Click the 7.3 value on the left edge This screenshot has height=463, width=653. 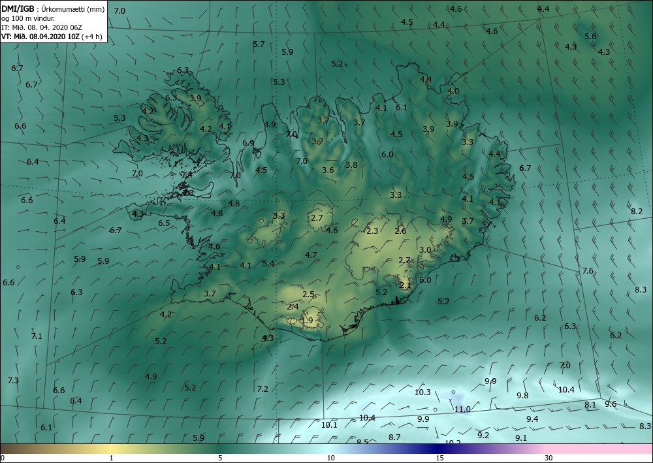coord(13,381)
